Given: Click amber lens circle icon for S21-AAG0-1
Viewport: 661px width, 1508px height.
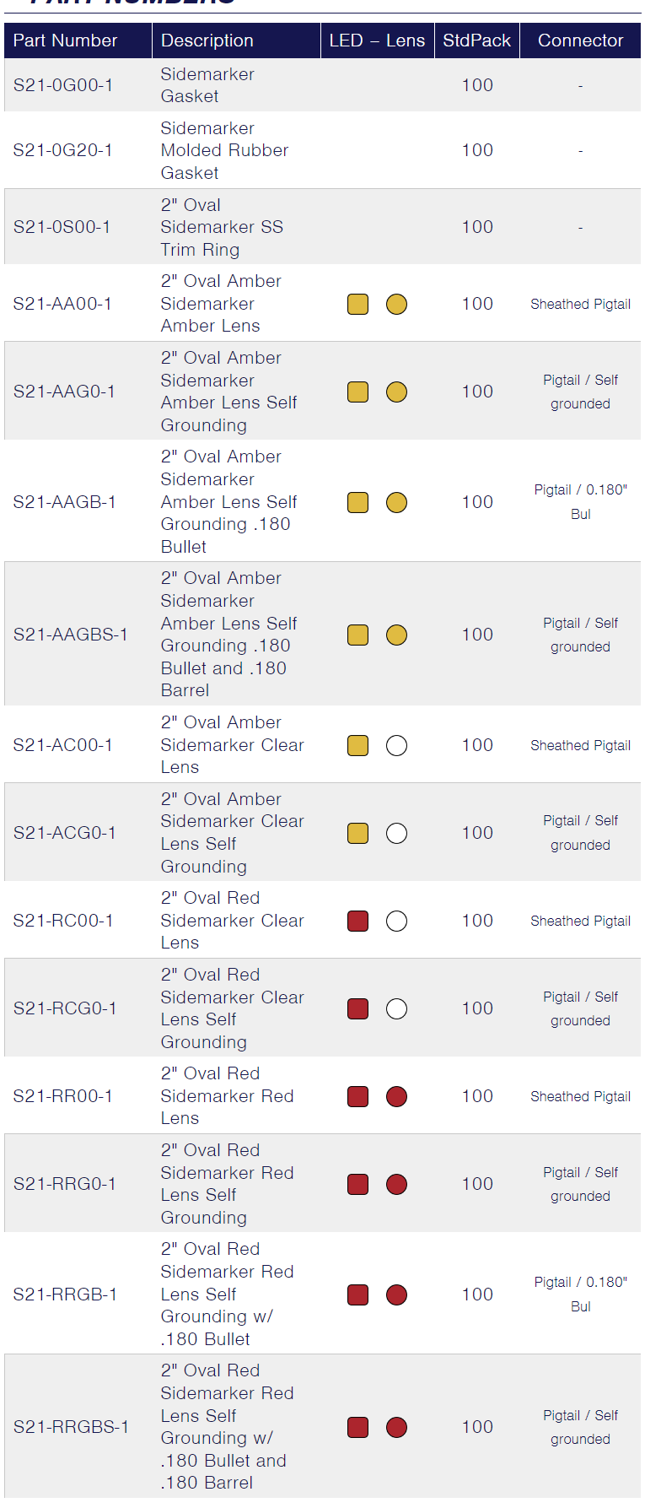Looking at the screenshot, I should click(x=396, y=392).
